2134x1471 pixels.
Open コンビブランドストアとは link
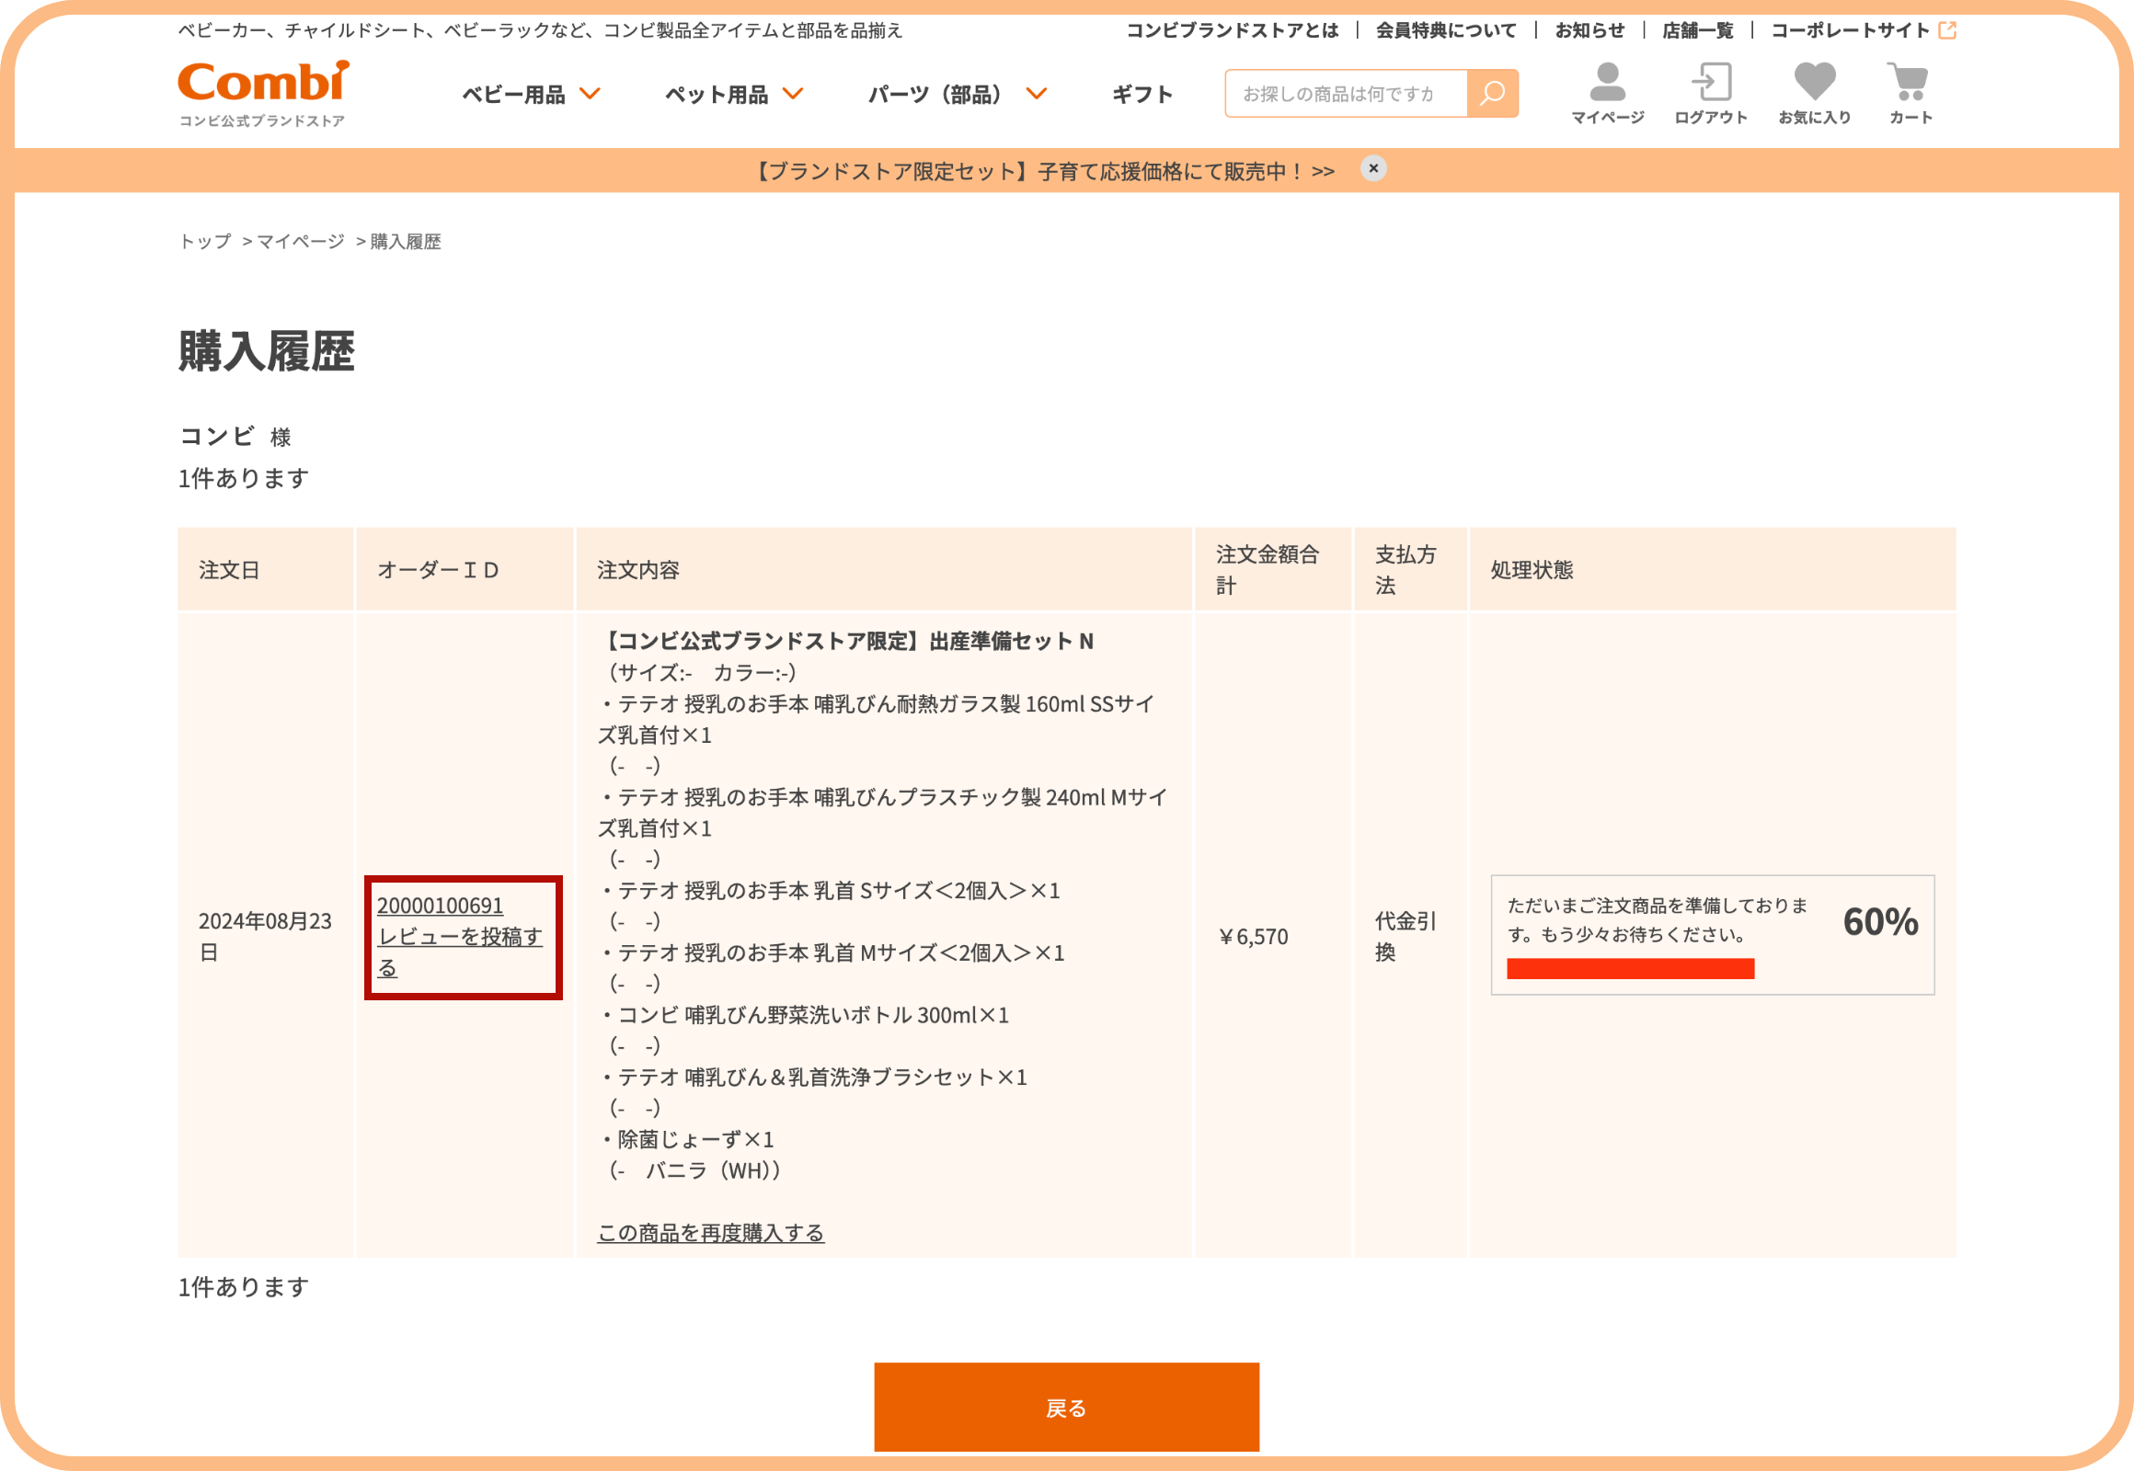click(1232, 30)
